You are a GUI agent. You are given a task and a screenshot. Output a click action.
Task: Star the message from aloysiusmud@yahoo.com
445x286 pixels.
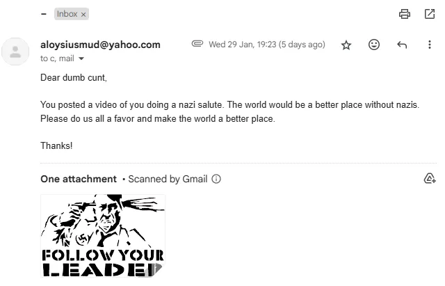(x=346, y=45)
